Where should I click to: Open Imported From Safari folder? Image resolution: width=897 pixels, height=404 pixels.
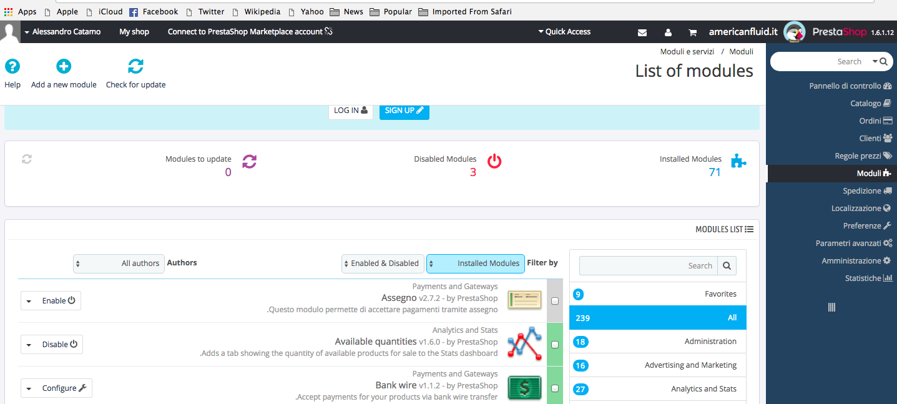point(465,11)
